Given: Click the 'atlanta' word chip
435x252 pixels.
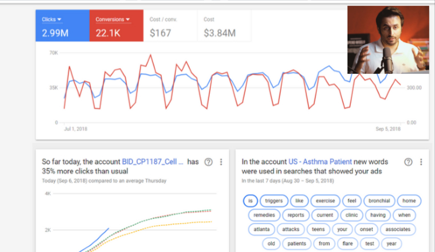Looking at the screenshot, I should click(262, 230).
